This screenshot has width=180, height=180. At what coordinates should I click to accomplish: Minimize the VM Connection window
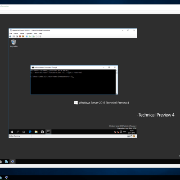coord(123,31)
